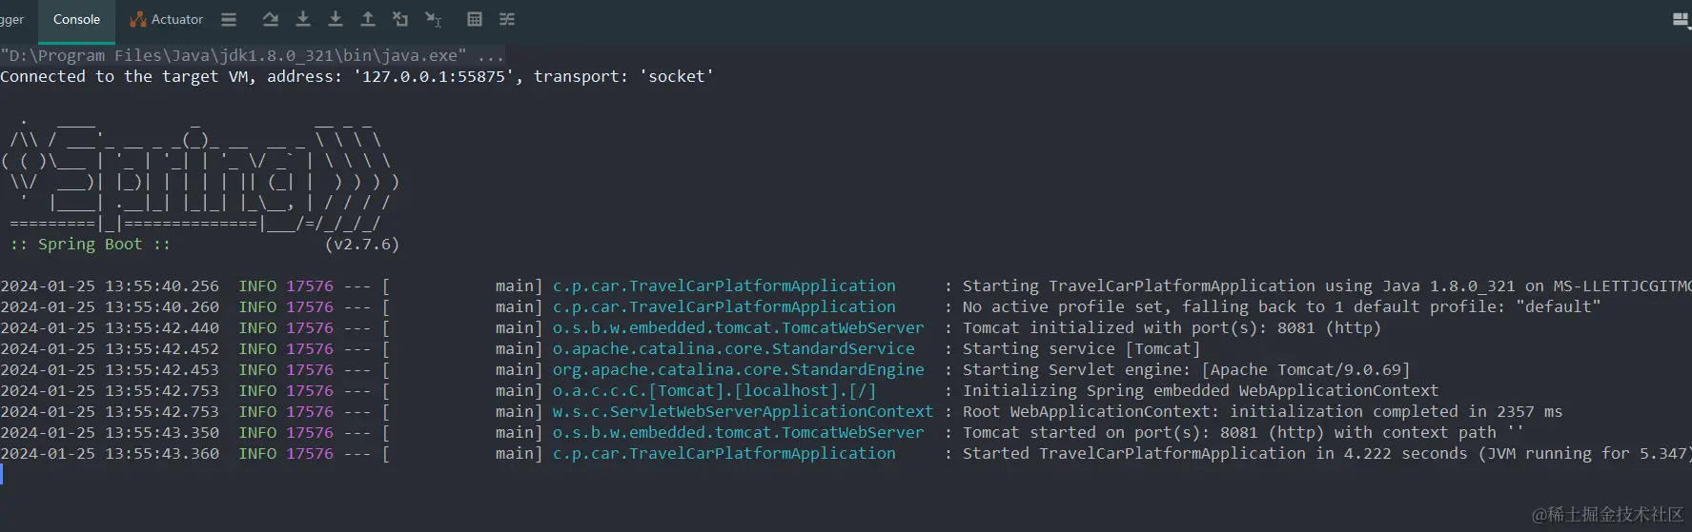Image resolution: width=1692 pixels, height=532 pixels.
Task: Click org.apache.catalina.core.StandardEngine logger name
Action: (x=739, y=369)
